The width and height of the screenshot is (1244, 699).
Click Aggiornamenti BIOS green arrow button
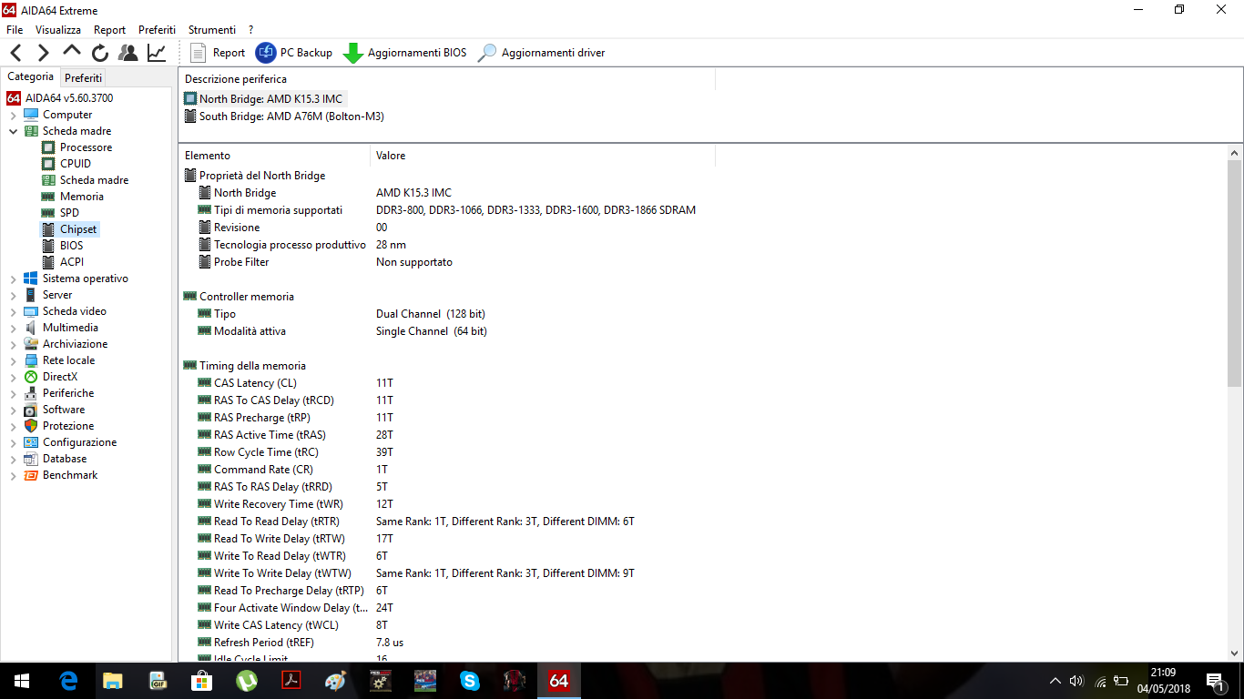click(x=404, y=53)
